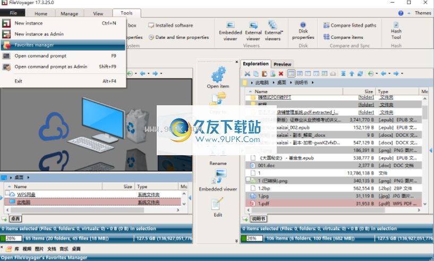Click the Forward arrow in the right pane
This screenshot has width=434, height=261.
click(396, 74)
